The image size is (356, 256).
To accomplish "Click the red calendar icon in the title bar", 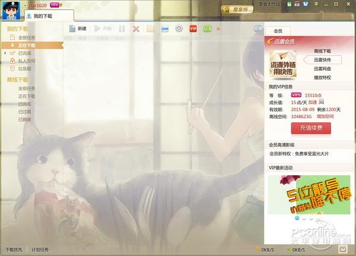I will coord(297,4).
